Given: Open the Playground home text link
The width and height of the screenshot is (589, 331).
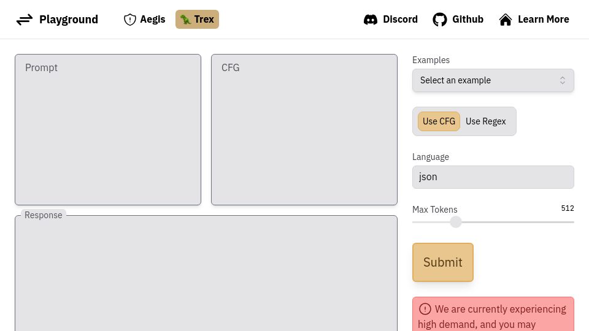Looking at the screenshot, I should tap(69, 20).
